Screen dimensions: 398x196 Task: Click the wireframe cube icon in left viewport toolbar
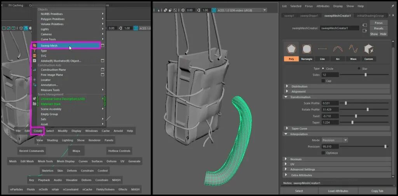21,28
